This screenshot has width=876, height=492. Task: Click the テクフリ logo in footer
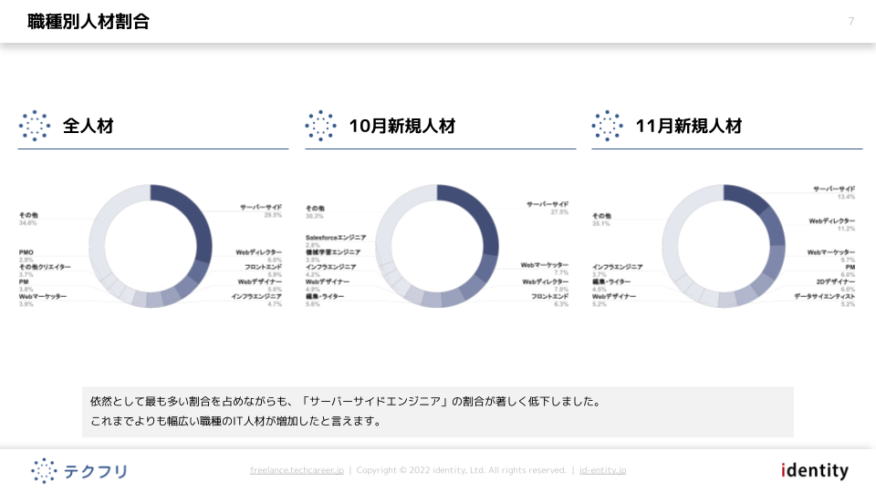(x=79, y=471)
